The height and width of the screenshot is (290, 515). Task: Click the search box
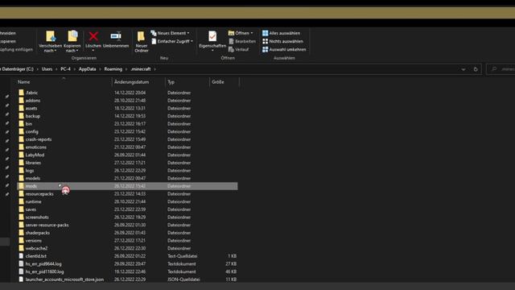[501, 69]
